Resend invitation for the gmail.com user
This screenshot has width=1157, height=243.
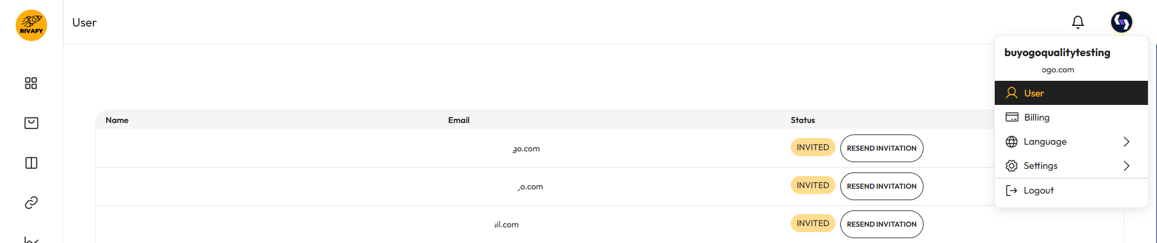[x=881, y=224]
